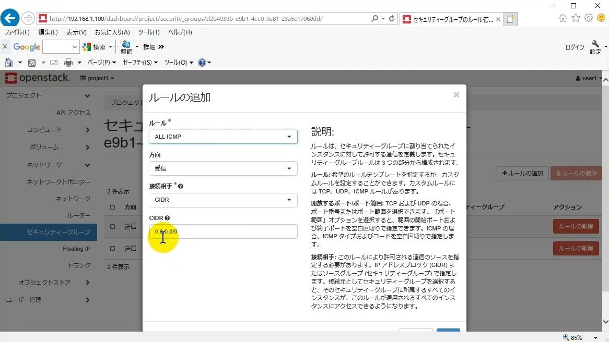Click the help icon next to CIDR label

(167, 218)
